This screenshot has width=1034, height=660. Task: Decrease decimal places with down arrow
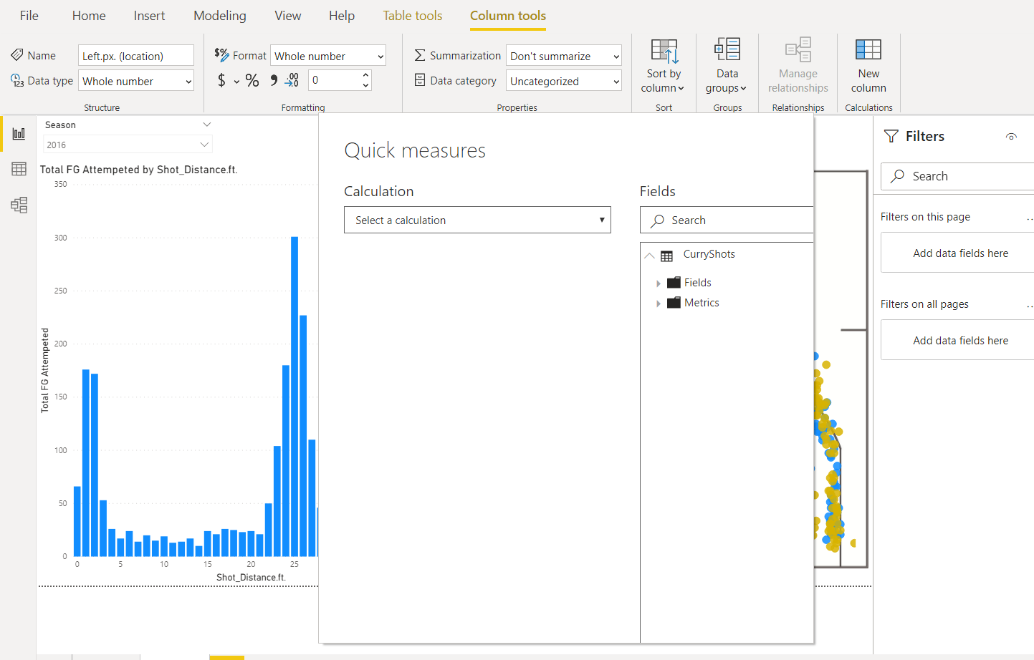coord(366,85)
